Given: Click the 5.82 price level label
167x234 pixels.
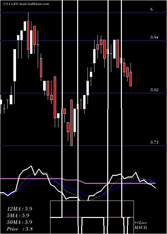Looking at the screenshot, I should click(154, 90).
